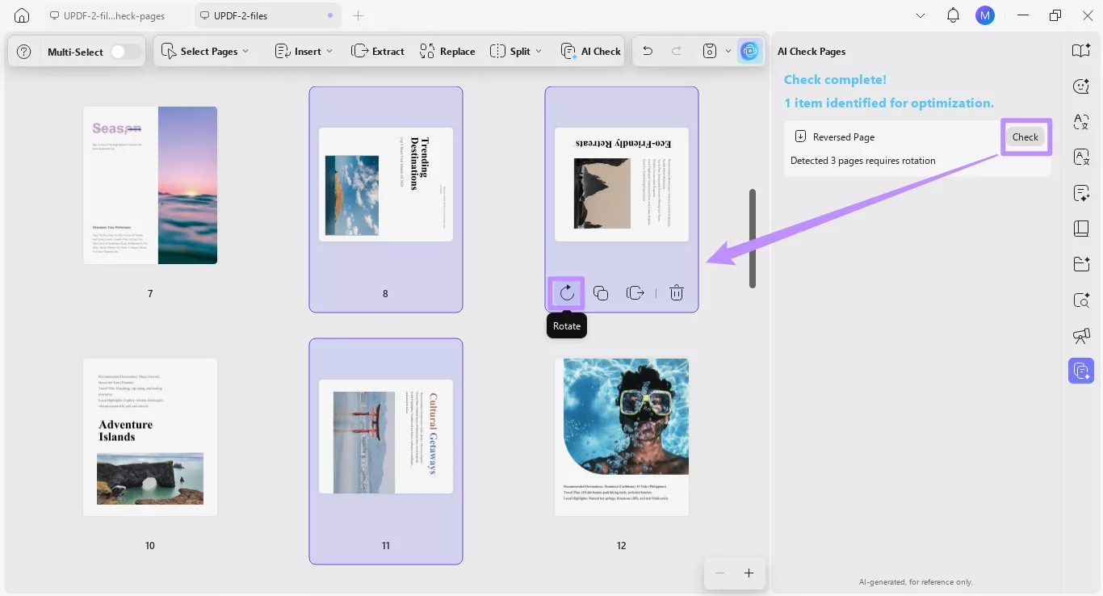Open the user account avatar M
This screenshot has width=1103, height=596.
pyautogui.click(x=985, y=15)
